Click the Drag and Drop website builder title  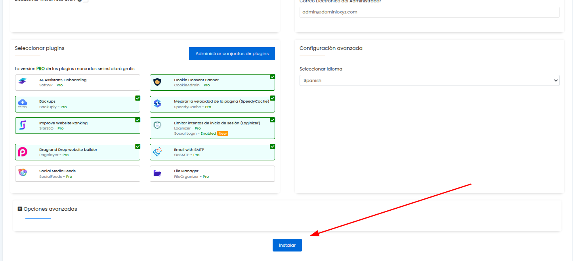68,150
